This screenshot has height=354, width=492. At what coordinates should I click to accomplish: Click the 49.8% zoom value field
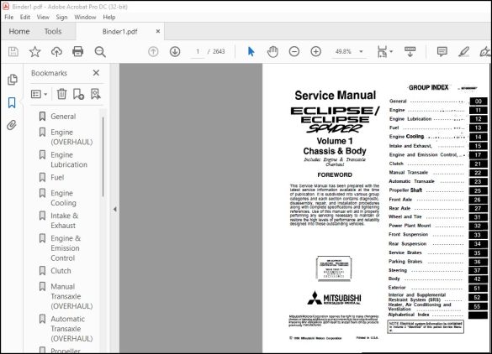click(x=343, y=52)
